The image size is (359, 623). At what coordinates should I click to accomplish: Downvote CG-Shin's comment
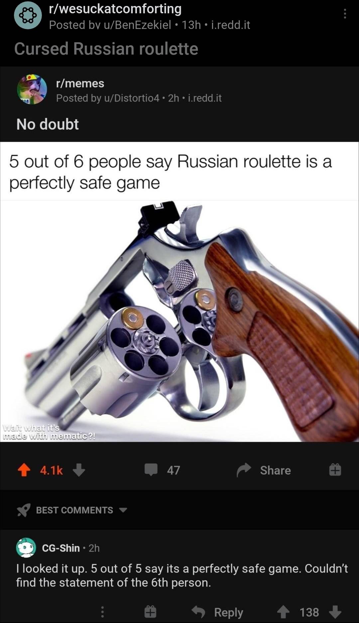335,612
